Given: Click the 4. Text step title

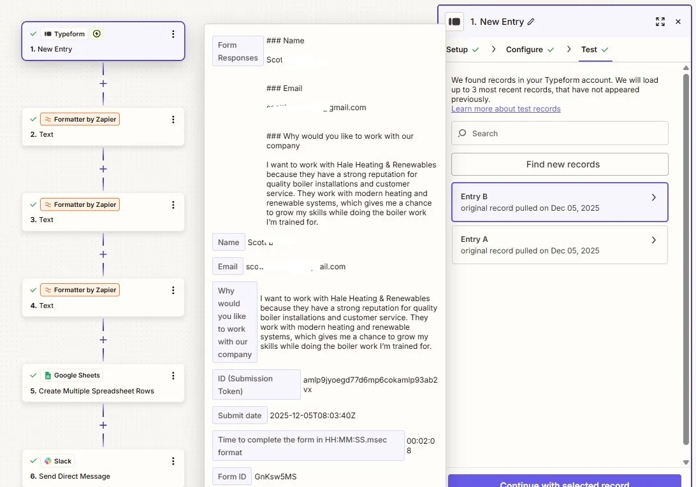Looking at the screenshot, I should (x=41, y=306).
